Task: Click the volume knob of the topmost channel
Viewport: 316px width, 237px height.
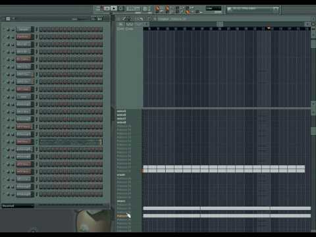Action: (x=13, y=30)
